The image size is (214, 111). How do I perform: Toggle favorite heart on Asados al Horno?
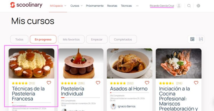tap(147, 83)
